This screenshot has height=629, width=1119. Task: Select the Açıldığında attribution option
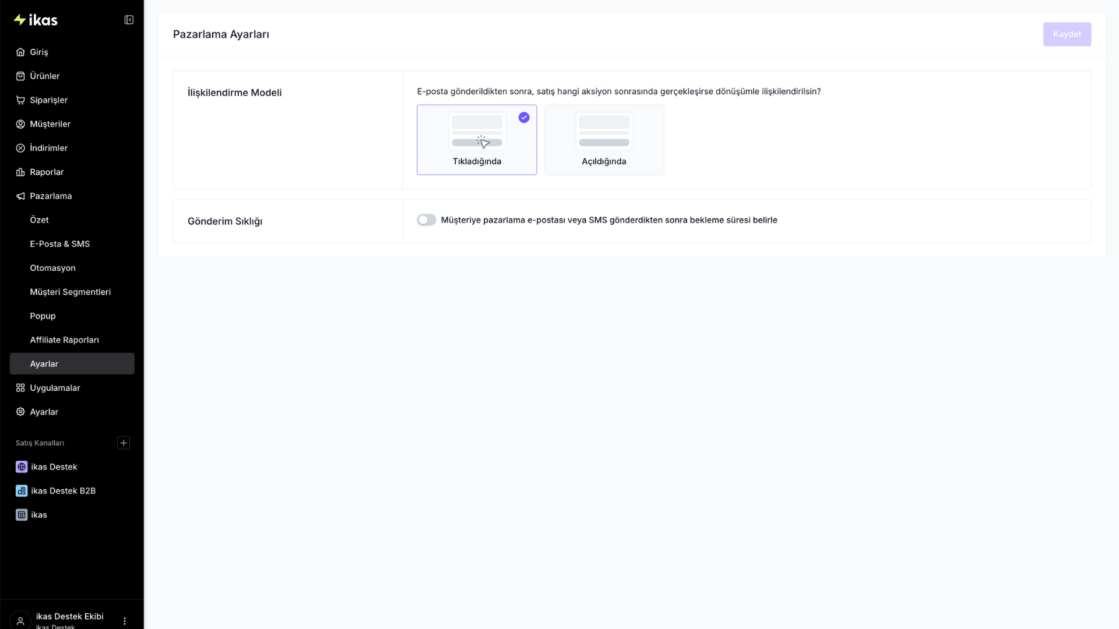click(604, 140)
